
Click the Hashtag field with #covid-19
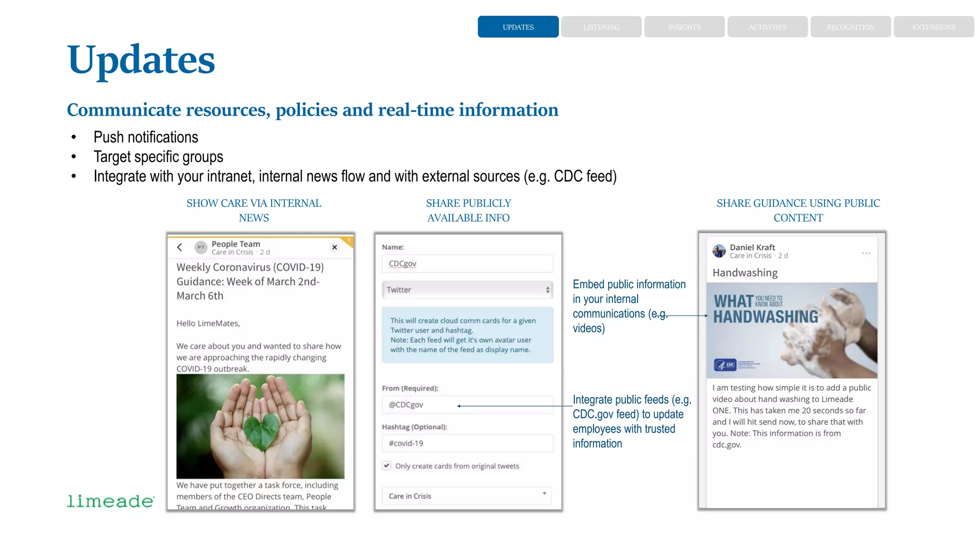[x=467, y=443]
